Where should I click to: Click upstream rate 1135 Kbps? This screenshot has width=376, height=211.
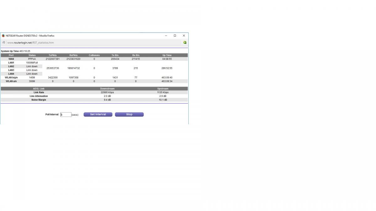(163, 93)
